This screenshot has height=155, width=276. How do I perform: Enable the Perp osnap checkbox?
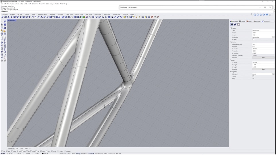click(x=31, y=151)
